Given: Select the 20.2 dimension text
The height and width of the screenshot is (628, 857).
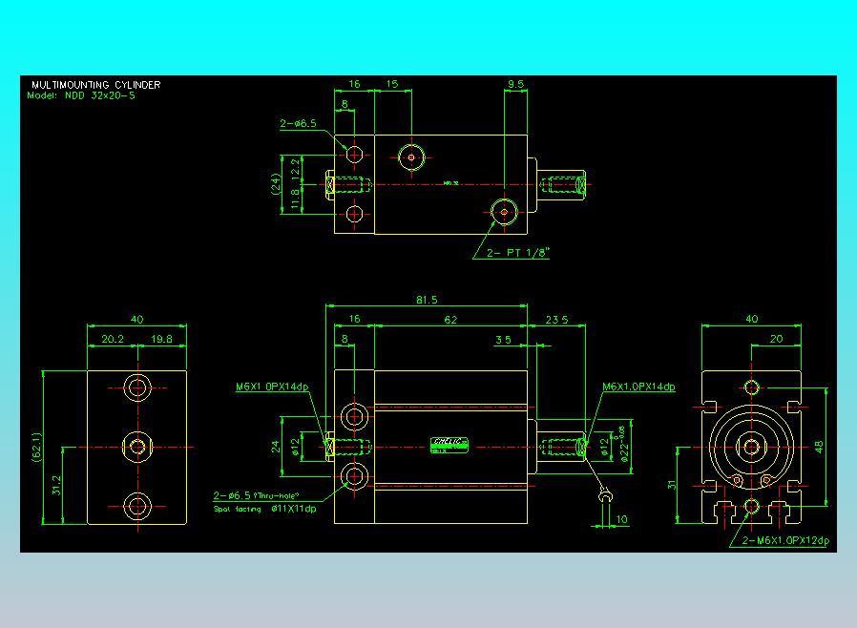Looking at the screenshot, I should [x=113, y=339].
